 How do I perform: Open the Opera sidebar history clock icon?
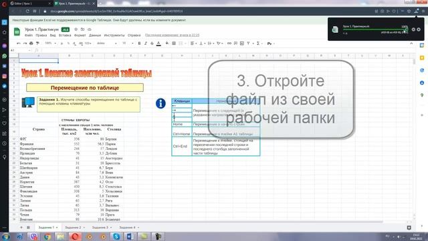pos(5,143)
